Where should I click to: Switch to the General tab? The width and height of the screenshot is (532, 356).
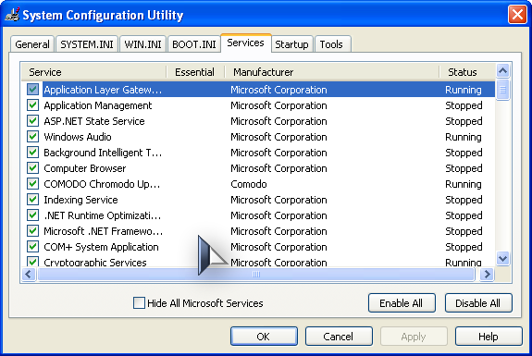(32, 44)
